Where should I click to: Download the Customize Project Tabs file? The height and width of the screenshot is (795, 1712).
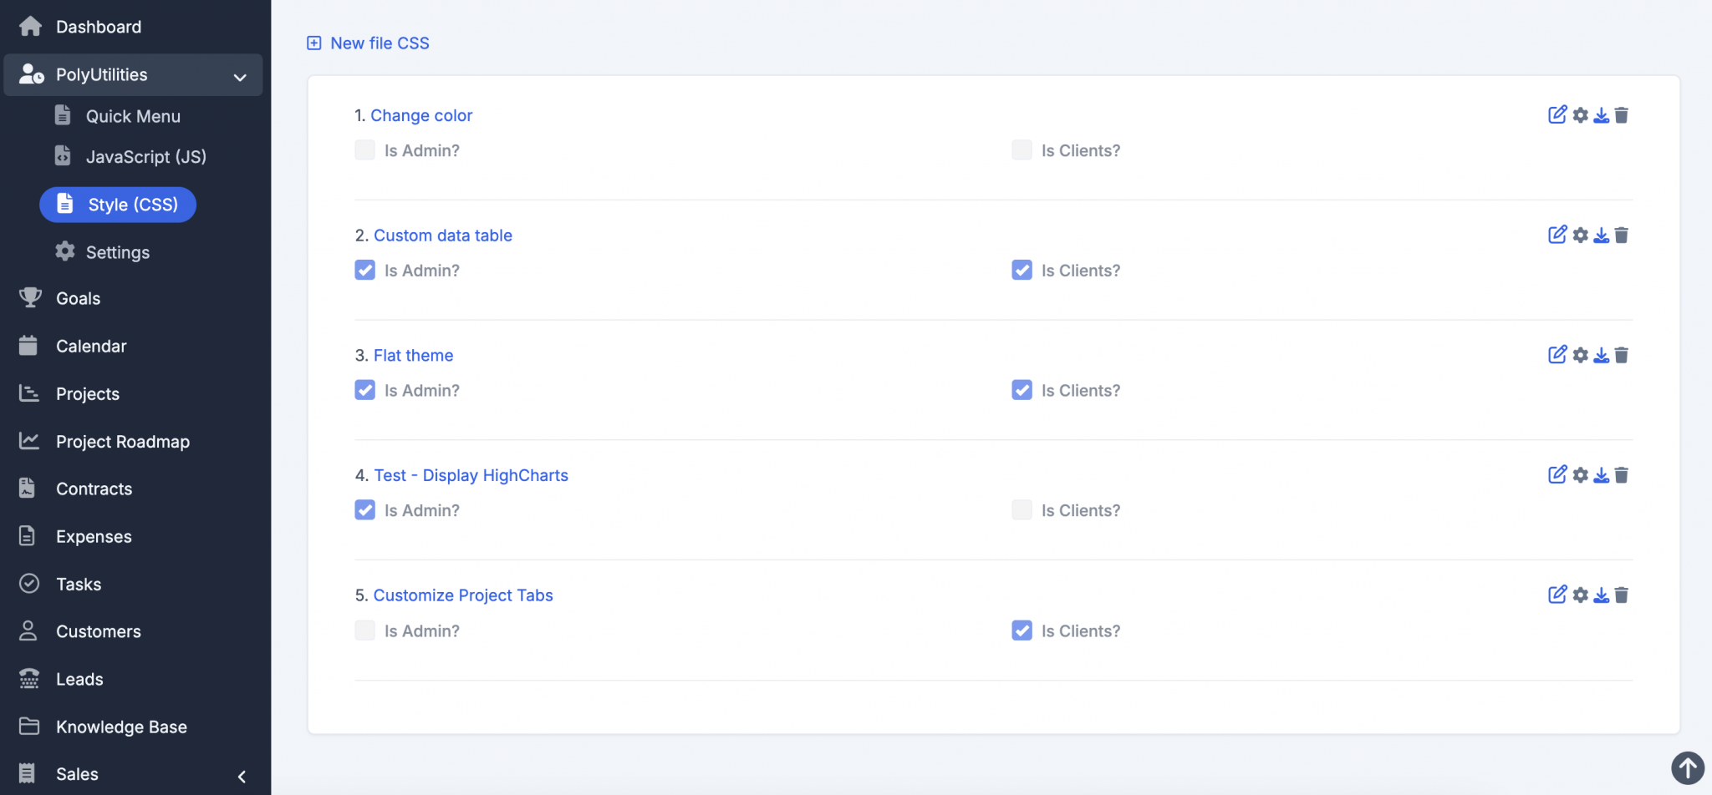tap(1601, 595)
